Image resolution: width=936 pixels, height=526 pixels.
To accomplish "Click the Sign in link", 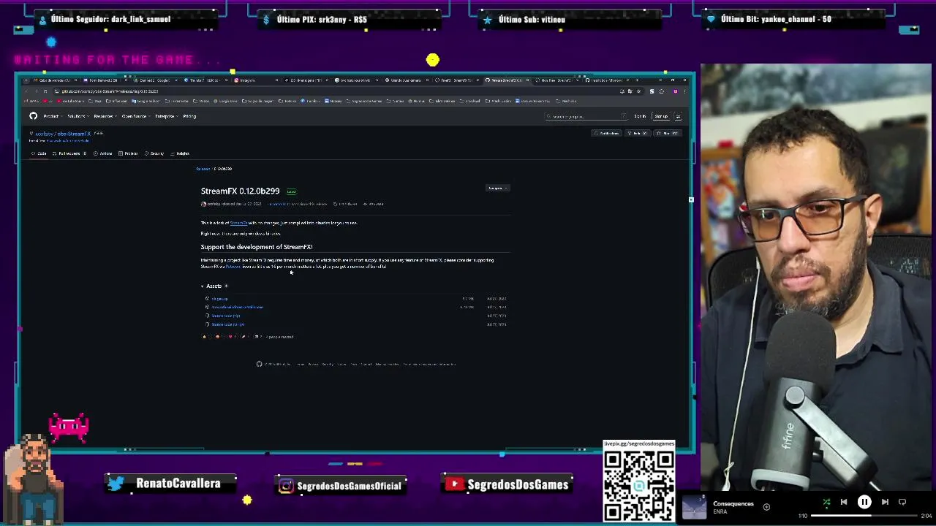I will [x=640, y=116].
